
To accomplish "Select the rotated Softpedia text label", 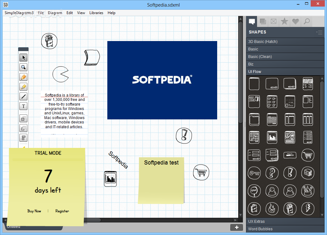I will pyautogui.click(x=118, y=160).
